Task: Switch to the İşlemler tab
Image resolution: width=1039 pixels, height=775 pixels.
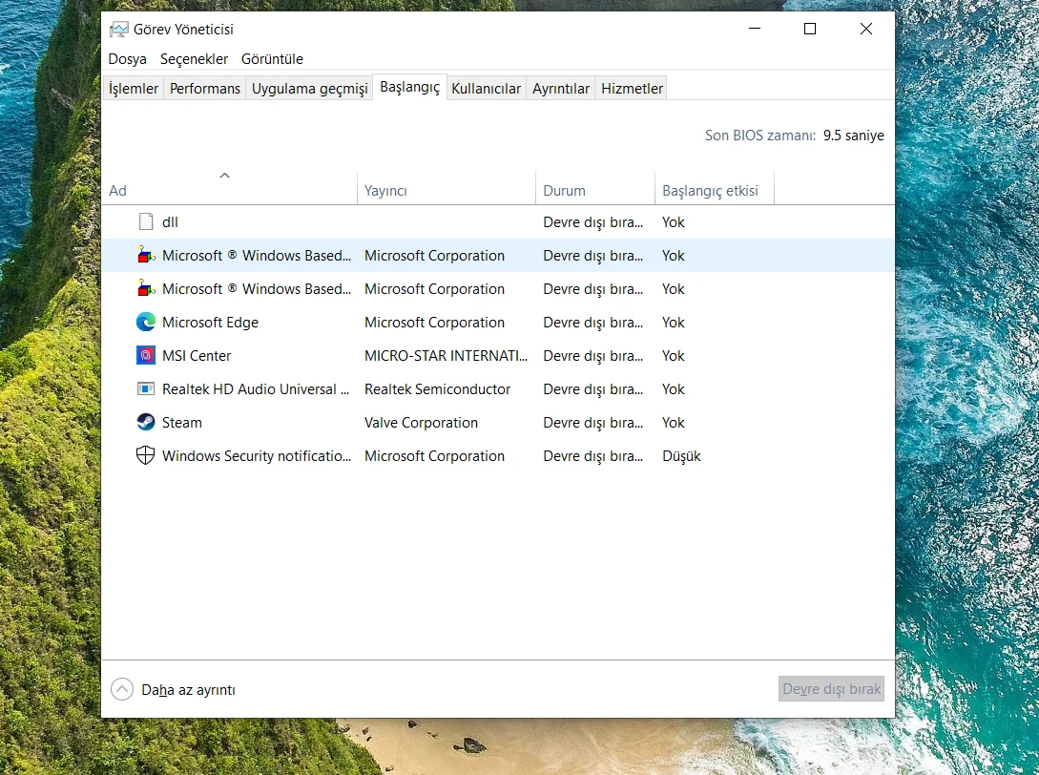Action: (x=134, y=89)
